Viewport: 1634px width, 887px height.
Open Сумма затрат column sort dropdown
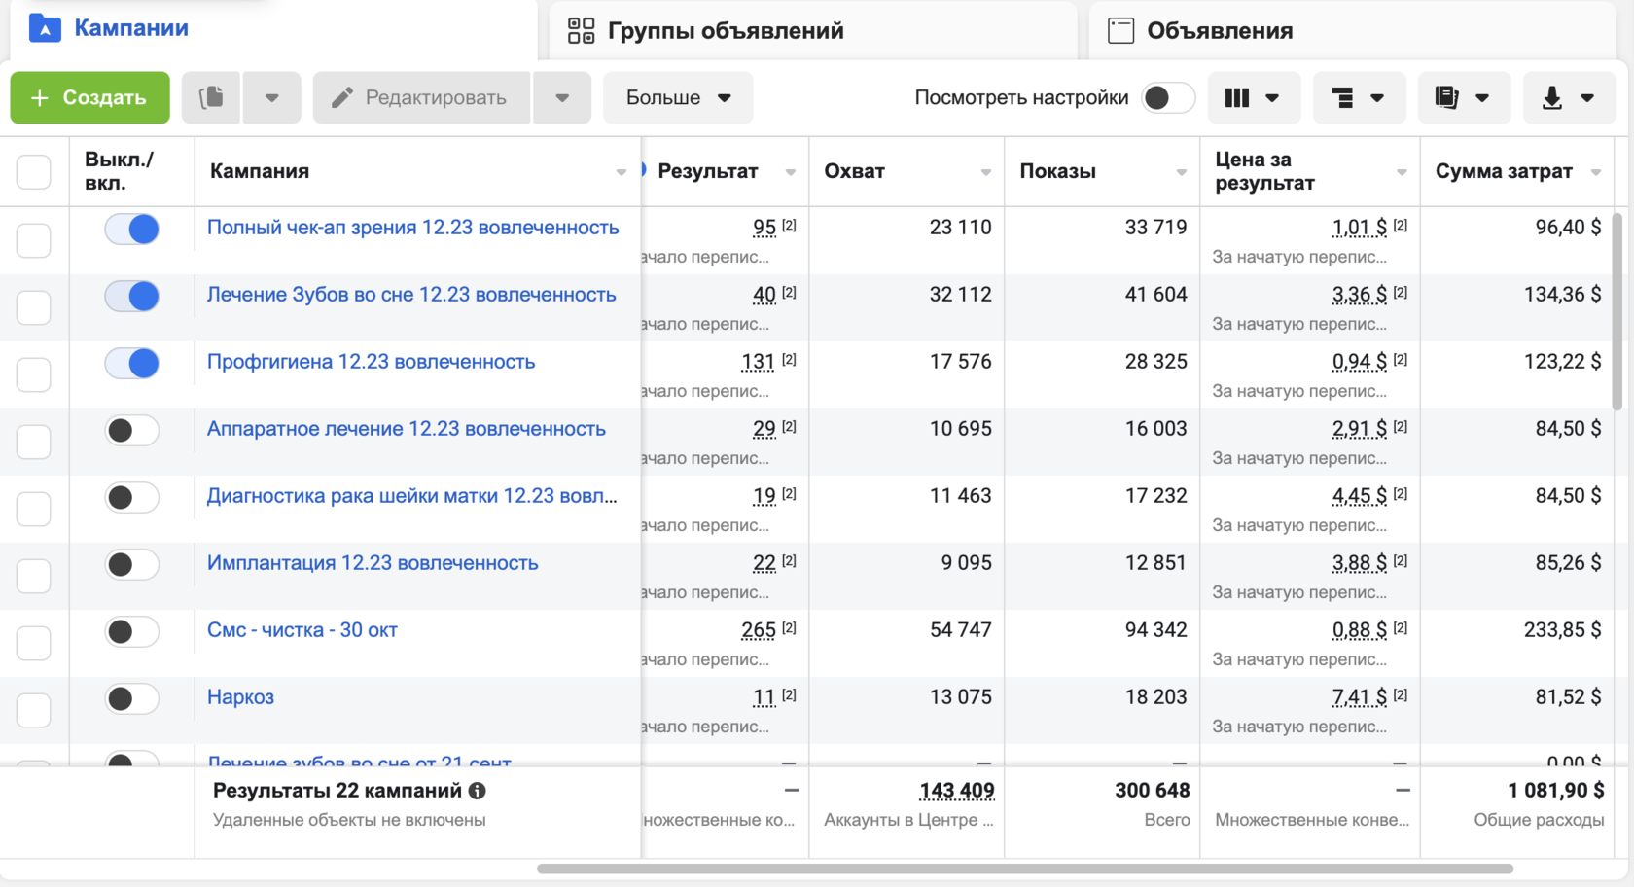(1596, 172)
